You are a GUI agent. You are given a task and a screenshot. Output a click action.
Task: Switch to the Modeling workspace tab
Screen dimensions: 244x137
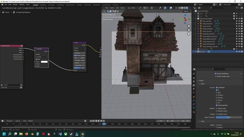point(43,5)
